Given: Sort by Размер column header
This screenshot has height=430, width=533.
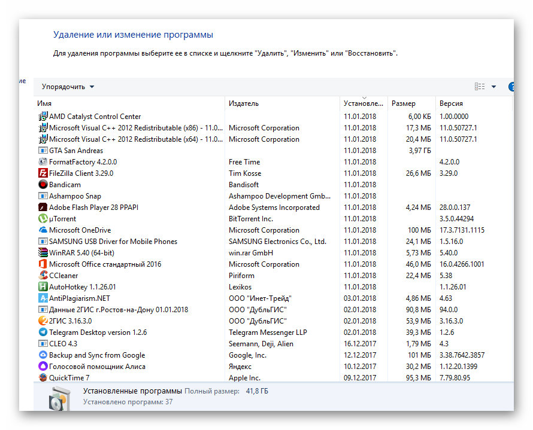Looking at the screenshot, I should (x=411, y=103).
